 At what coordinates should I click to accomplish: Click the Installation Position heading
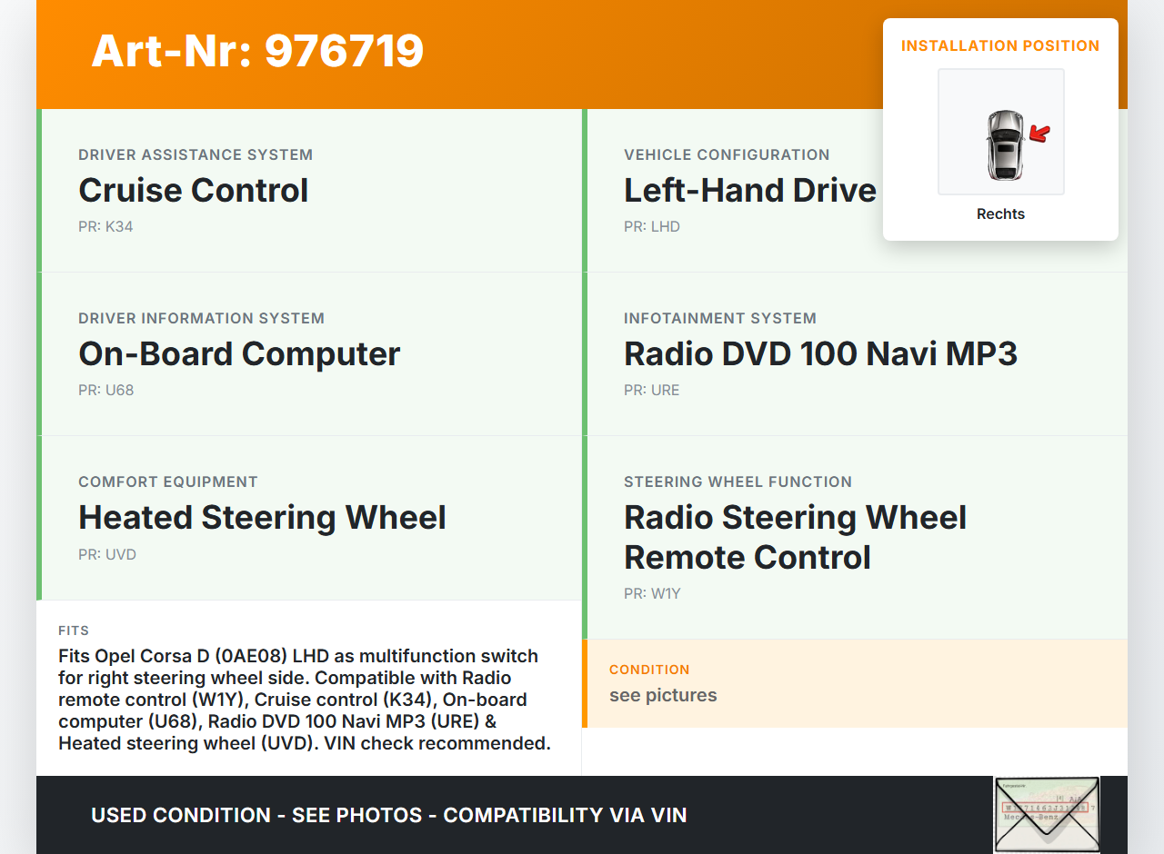(x=999, y=46)
